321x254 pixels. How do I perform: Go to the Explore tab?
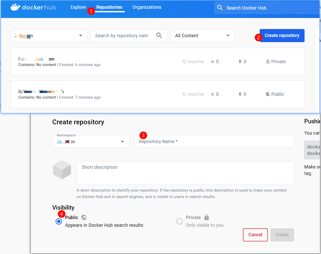(x=78, y=7)
